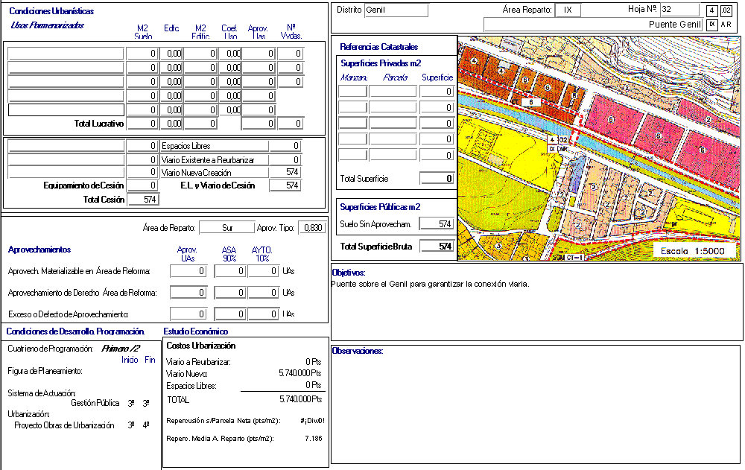Viewport: 745px width, 470px height.
Task: Click the Escala 1:5000 label on map
Action: coord(692,251)
